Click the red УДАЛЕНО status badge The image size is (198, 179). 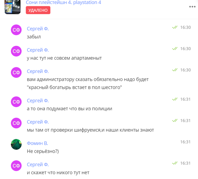point(38,10)
